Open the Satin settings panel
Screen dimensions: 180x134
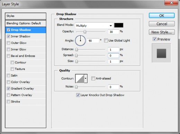[14, 75]
